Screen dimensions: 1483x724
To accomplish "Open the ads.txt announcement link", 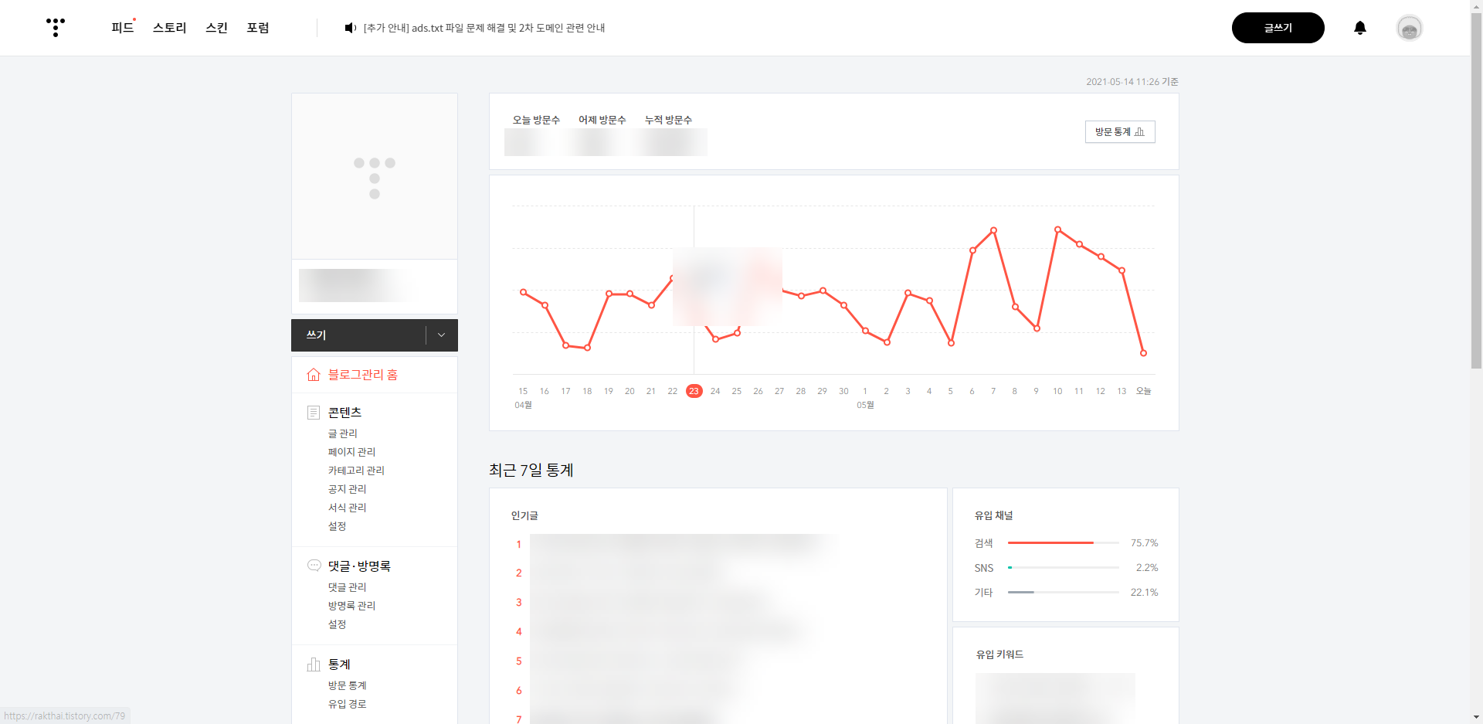I will click(484, 28).
